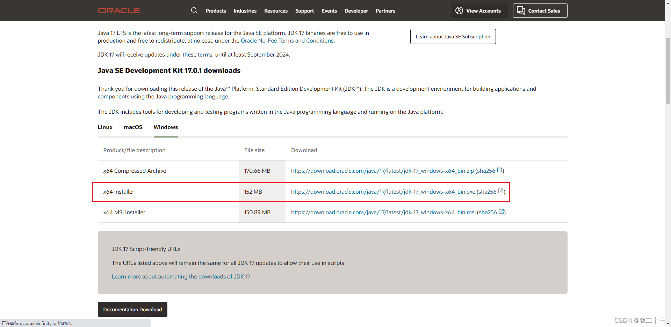Download the jdk-17 windows x64 zip link
Screen dimensions: 671x327
(382, 171)
